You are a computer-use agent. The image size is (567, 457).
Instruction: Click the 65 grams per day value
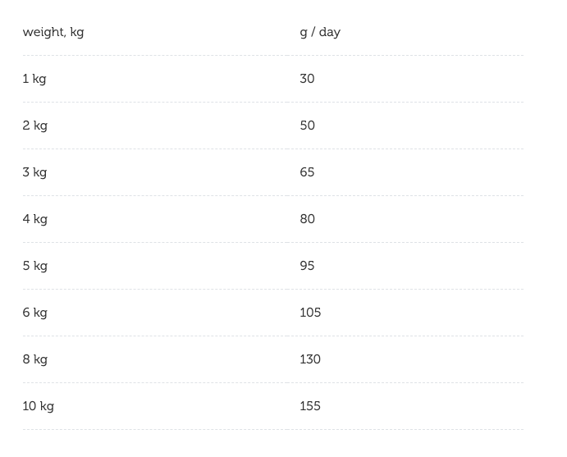(307, 172)
